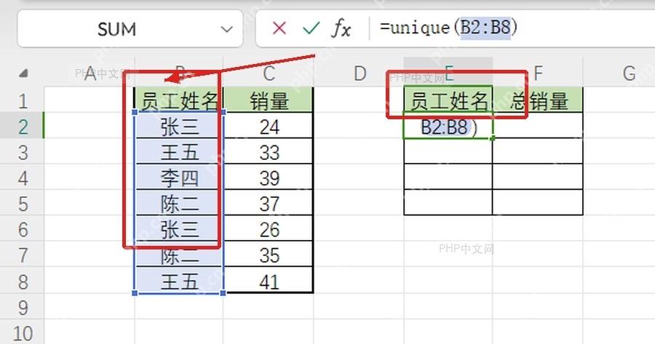
Task: Cancel formula entry with the red X
Action: pos(279,29)
